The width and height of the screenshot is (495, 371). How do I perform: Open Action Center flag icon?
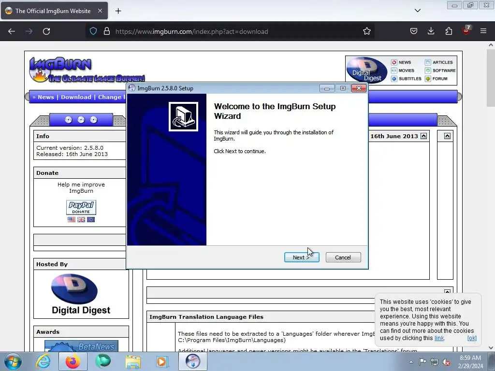(422, 362)
